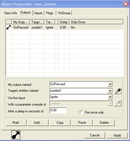Close the Object Properties dialog
This screenshot has height=141, width=130.
(126, 4)
